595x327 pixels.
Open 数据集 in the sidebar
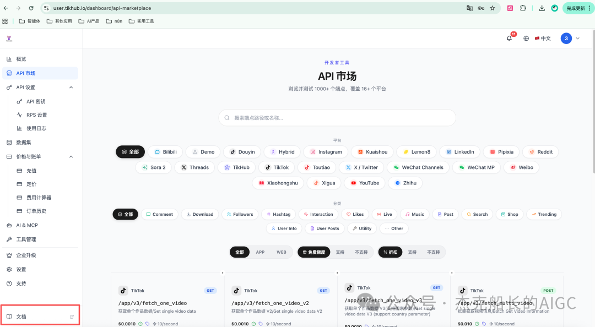coord(40,143)
